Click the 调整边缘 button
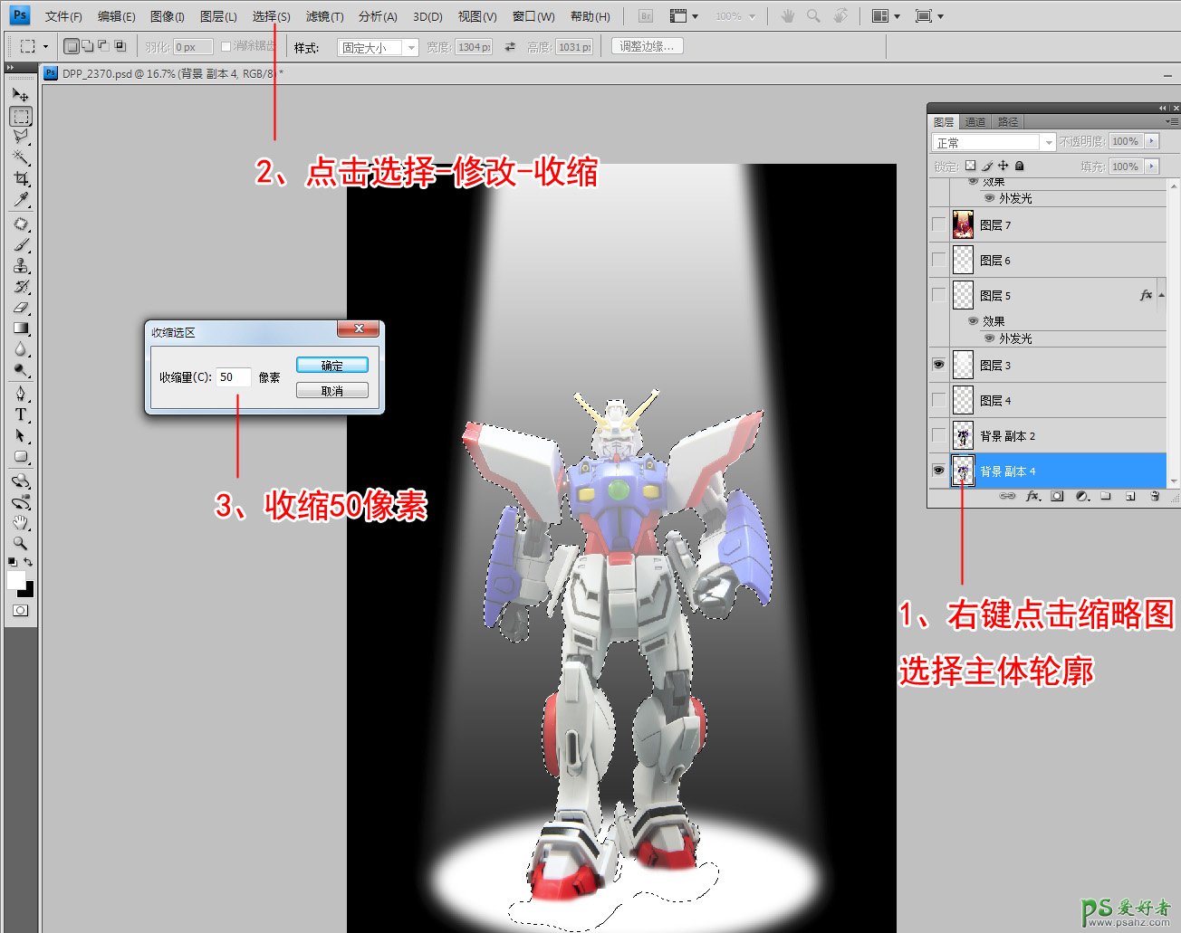Viewport: 1181px width, 933px height. pos(647,46)
